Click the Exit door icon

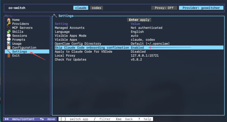point(9,55)
